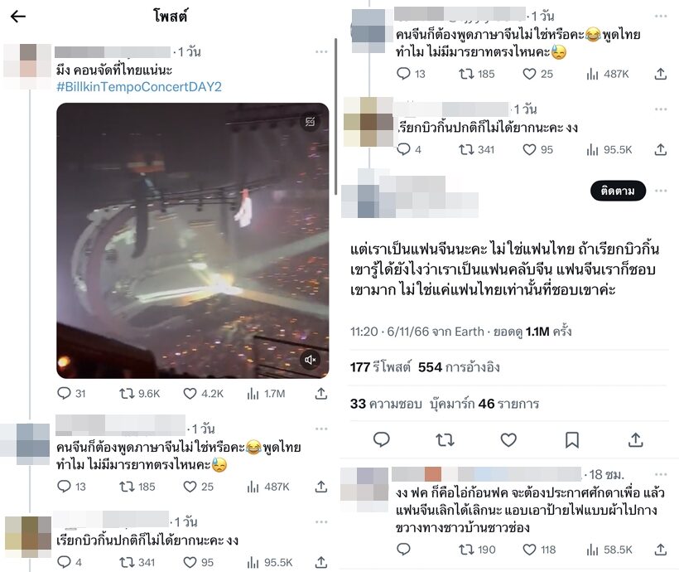Viewport: 679px width, 572px height.
Task: Play the concert video thumbnail
Action: point(193,240)
